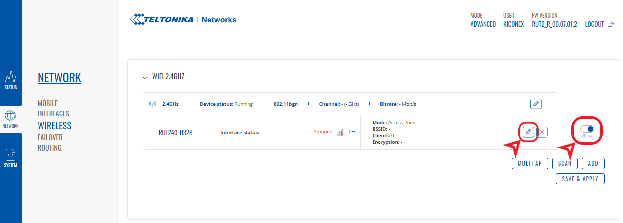Screen dimensions: 623x223
Task: Click the Teltonika Networks logo
Action: 183,20
